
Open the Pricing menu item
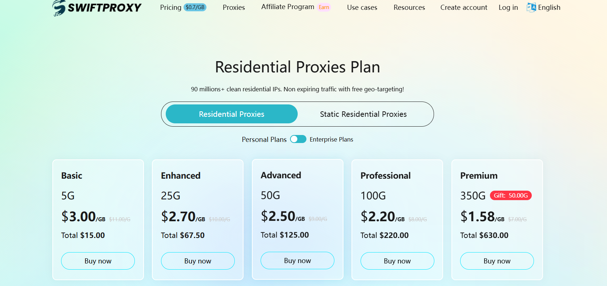click(x=170, y=7)
